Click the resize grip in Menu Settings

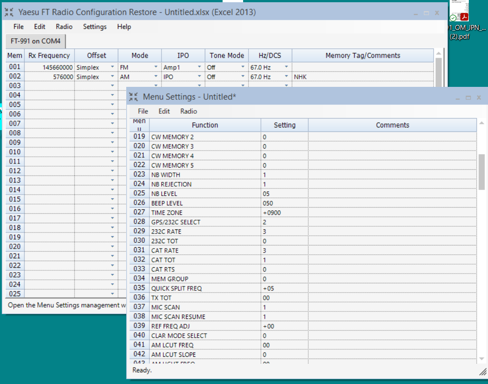(x=483, y=372)
